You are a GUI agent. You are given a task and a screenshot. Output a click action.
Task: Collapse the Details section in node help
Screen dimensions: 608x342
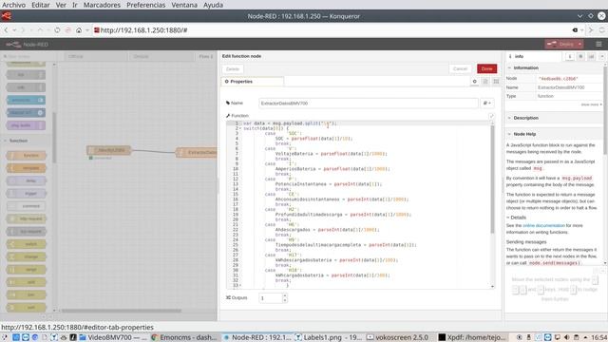pos(517,218)
